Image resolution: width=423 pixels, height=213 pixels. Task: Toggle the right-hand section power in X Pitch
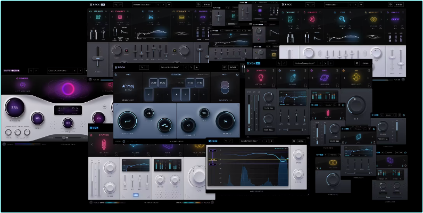(x=237, y=75)
